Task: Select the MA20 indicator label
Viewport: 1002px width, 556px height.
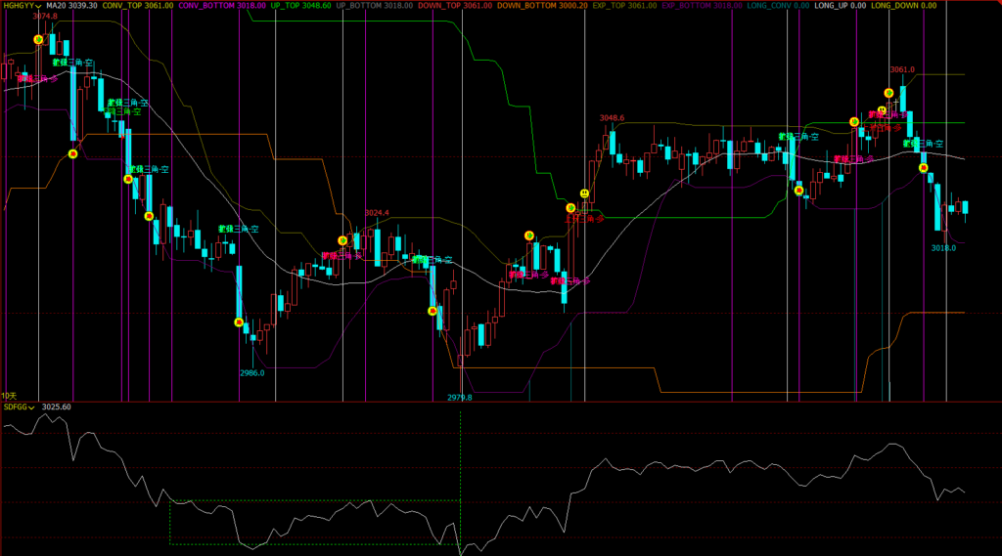Action: pos(71,6)
